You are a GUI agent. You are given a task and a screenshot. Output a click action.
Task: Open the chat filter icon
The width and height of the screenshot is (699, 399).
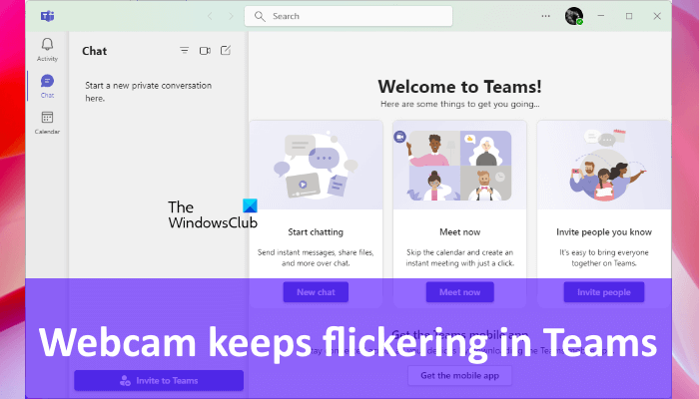(x=184, y=51)
